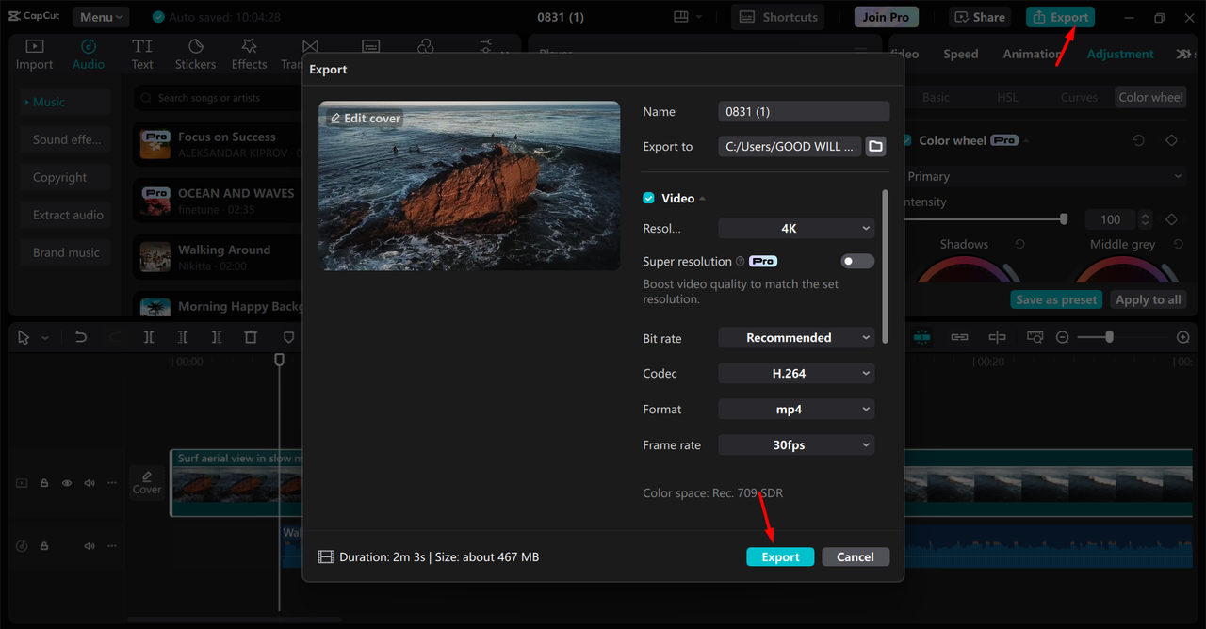
Task: Lock the video track with the padlock icon
Action: pos(44,483)
